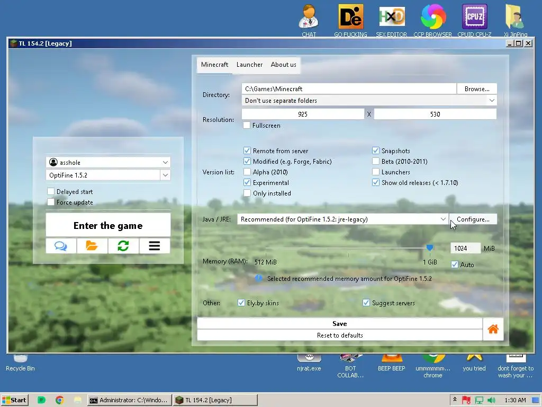
Task: Click the Browse... button
Action: tap(477, 89)
